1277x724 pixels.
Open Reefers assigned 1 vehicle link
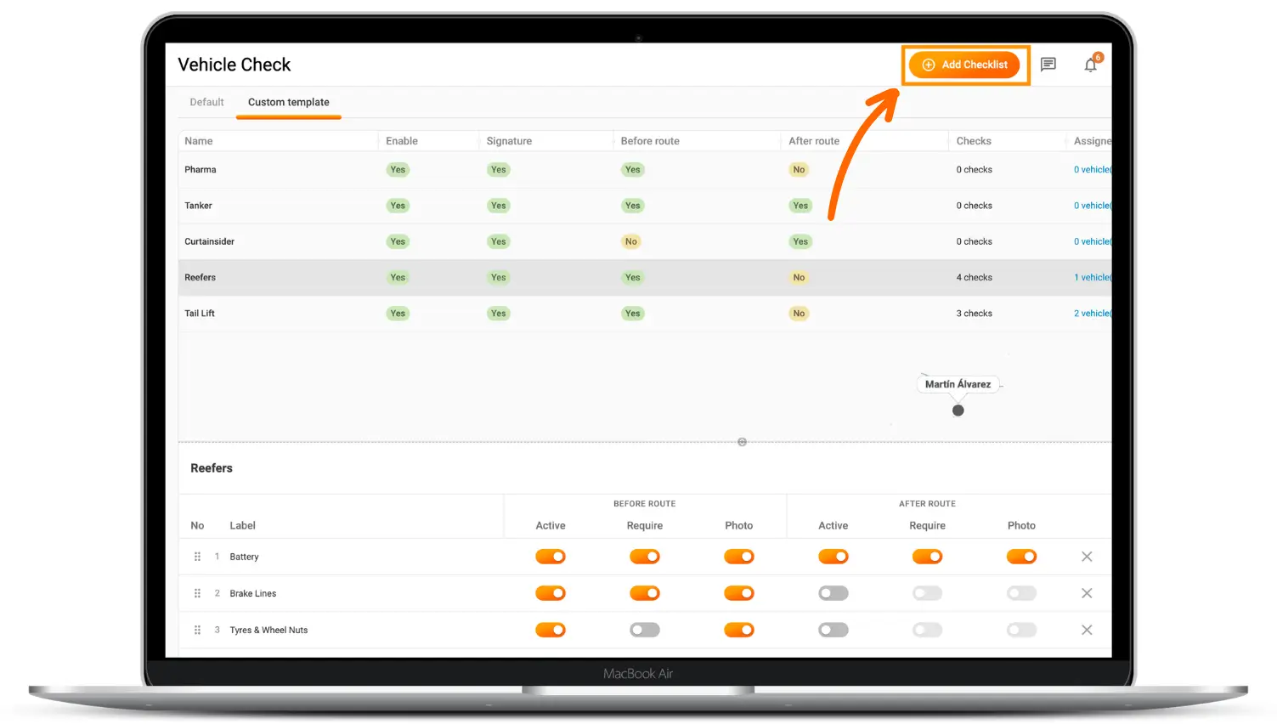click(x=1093, y=277)
